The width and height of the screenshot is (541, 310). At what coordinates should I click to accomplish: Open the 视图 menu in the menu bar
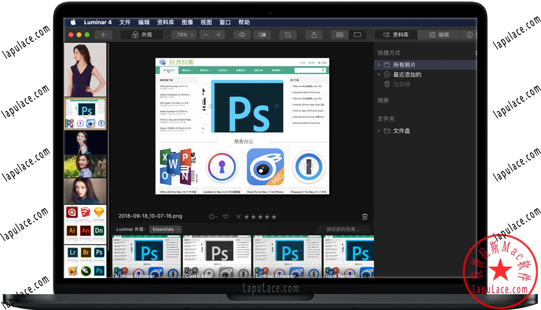coord(206,22)
